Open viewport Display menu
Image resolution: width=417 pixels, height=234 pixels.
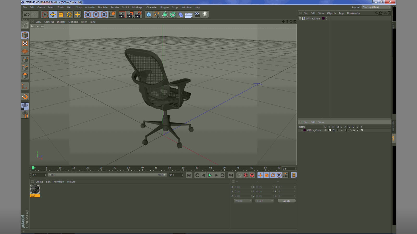click(61, 22)
